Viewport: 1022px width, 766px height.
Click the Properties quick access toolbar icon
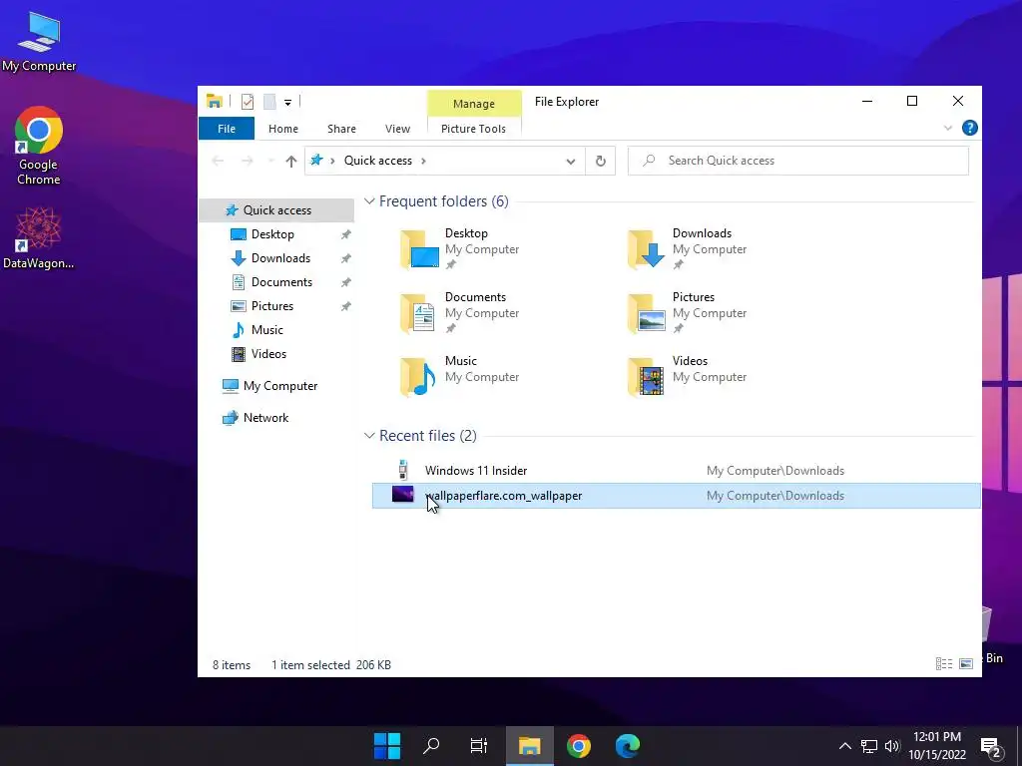pyautogui.click(x=248, y=102)
